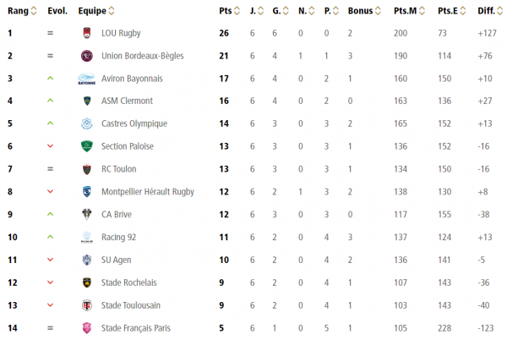Click the Union Bordeaux-Bègles crest icon
The image size is (507, 340).
pos(87,56)
